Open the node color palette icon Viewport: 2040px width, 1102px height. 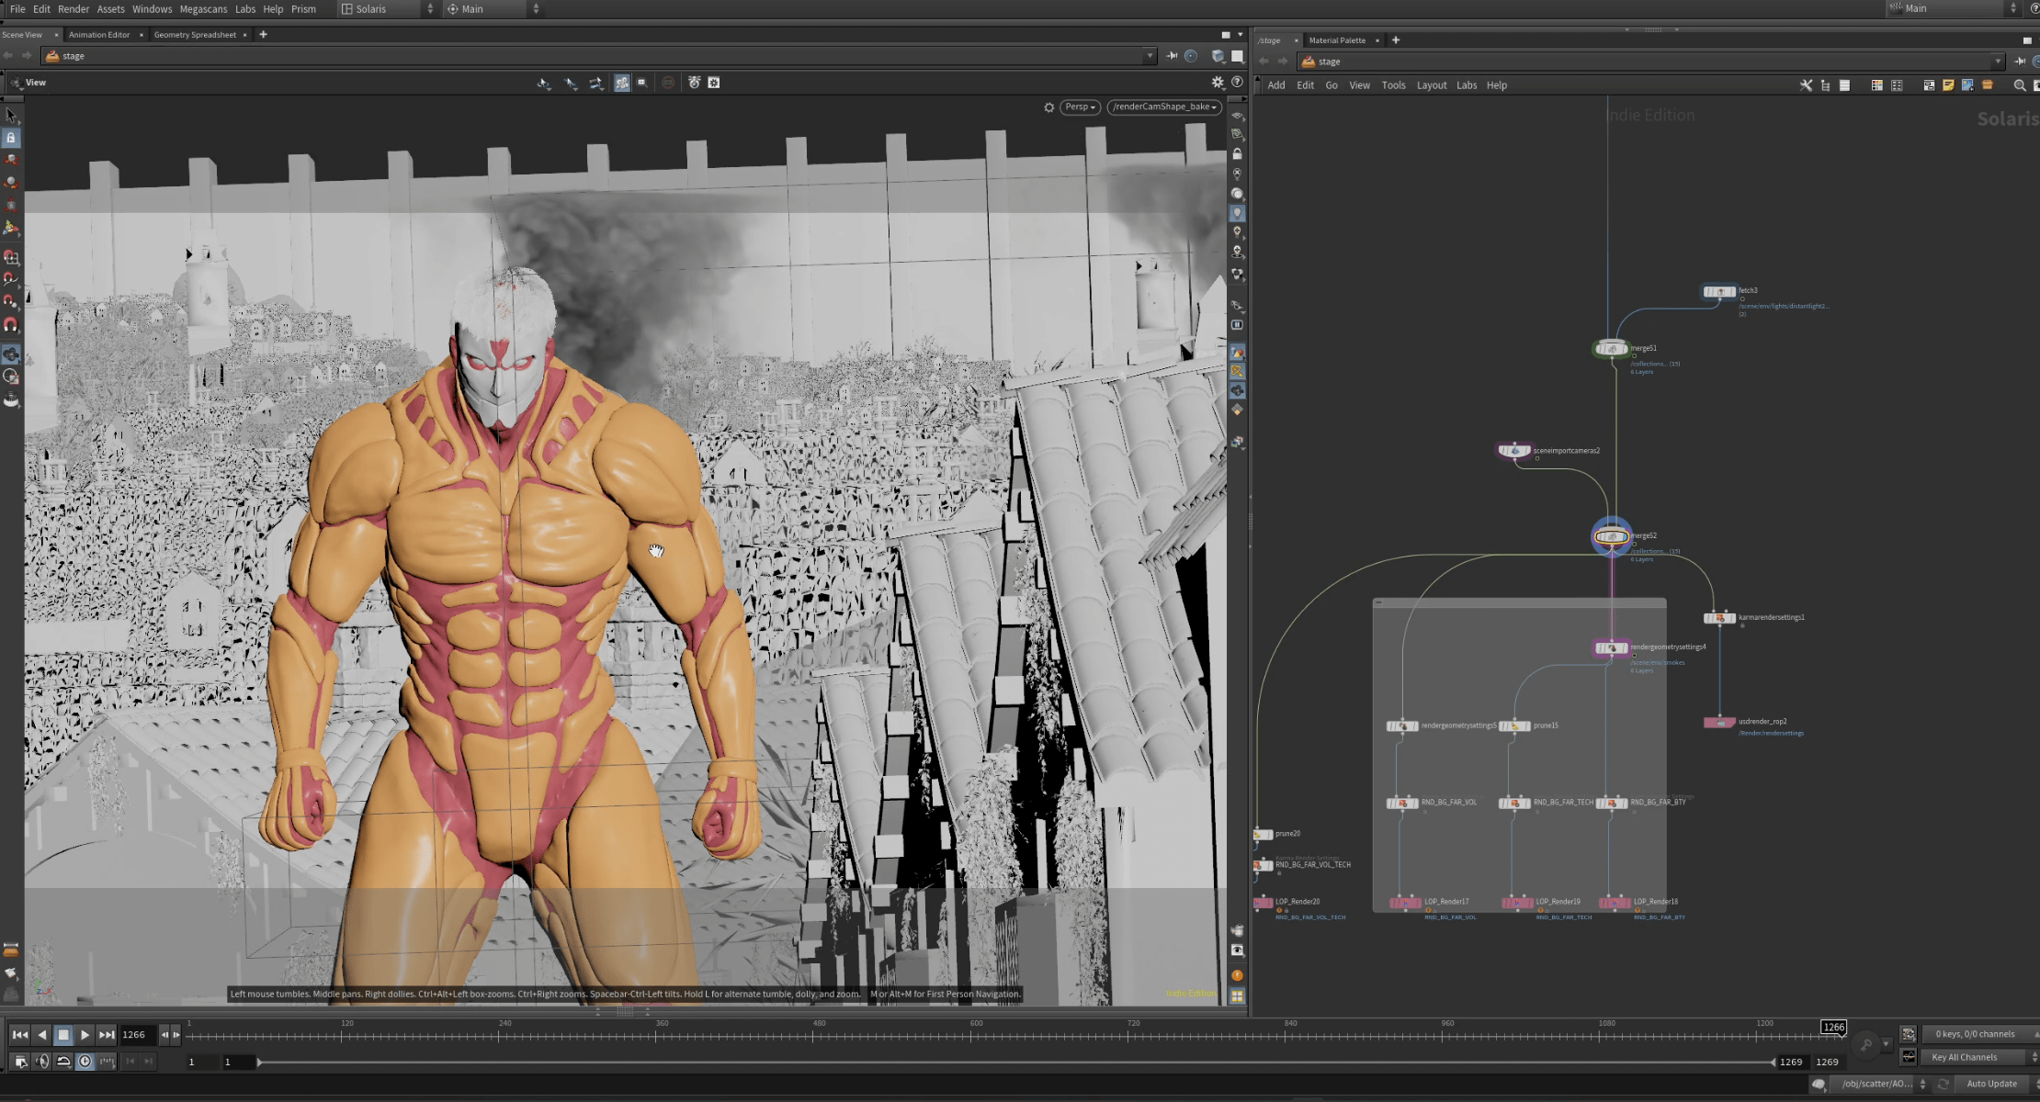[1876, 85]
